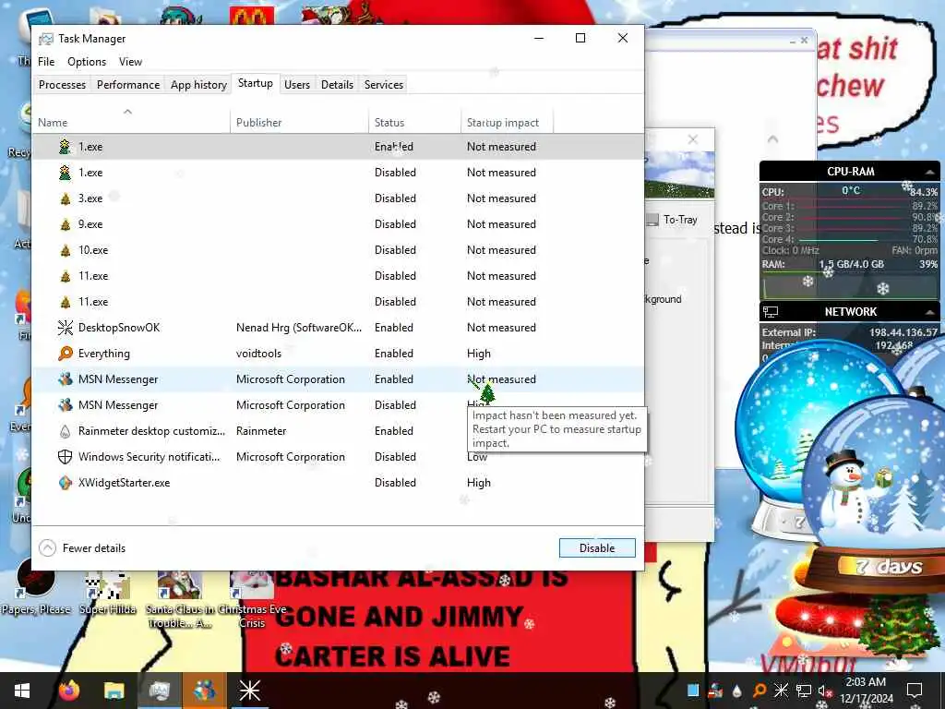Screen dimensions: 945x709
Task: Click the Christmas Eve Crisis desktop icon
Action: coord(251,598)
